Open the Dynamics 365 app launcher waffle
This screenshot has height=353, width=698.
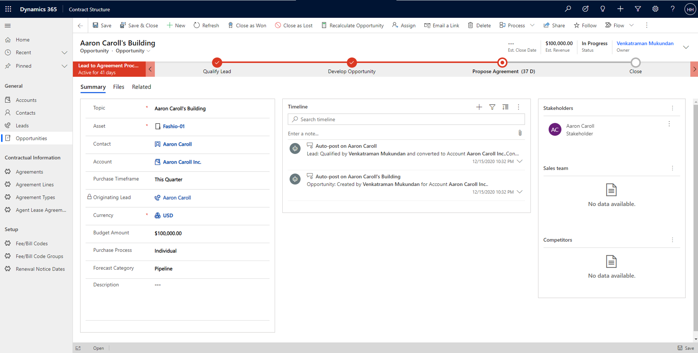[8, 9]
